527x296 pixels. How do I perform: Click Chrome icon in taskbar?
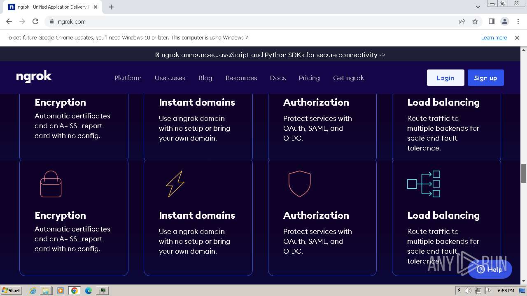tap(75, 291)
